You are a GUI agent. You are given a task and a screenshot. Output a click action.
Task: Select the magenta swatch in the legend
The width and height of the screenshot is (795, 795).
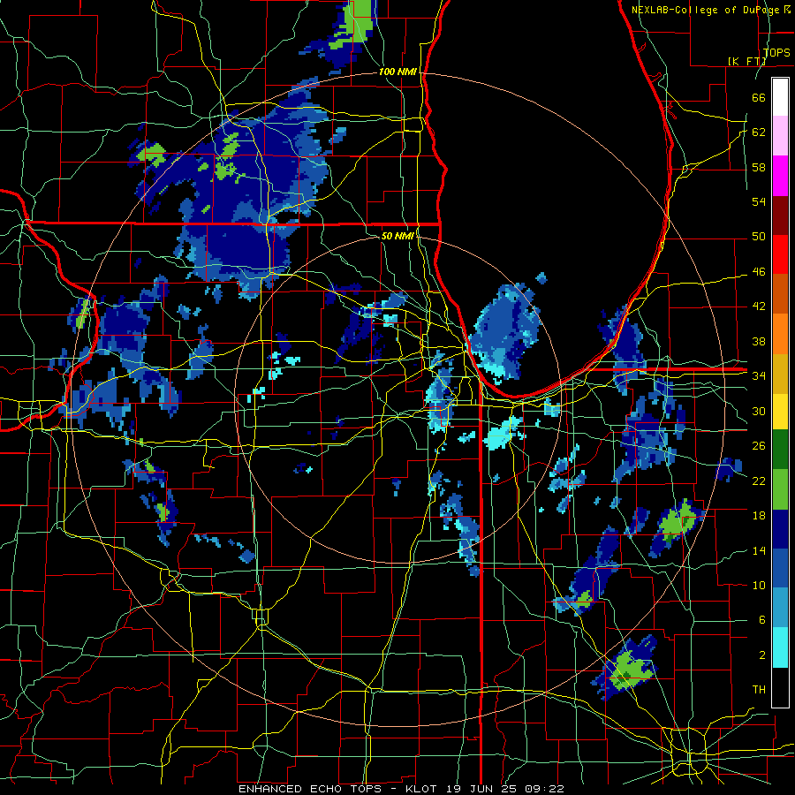[x=780, y=176]
